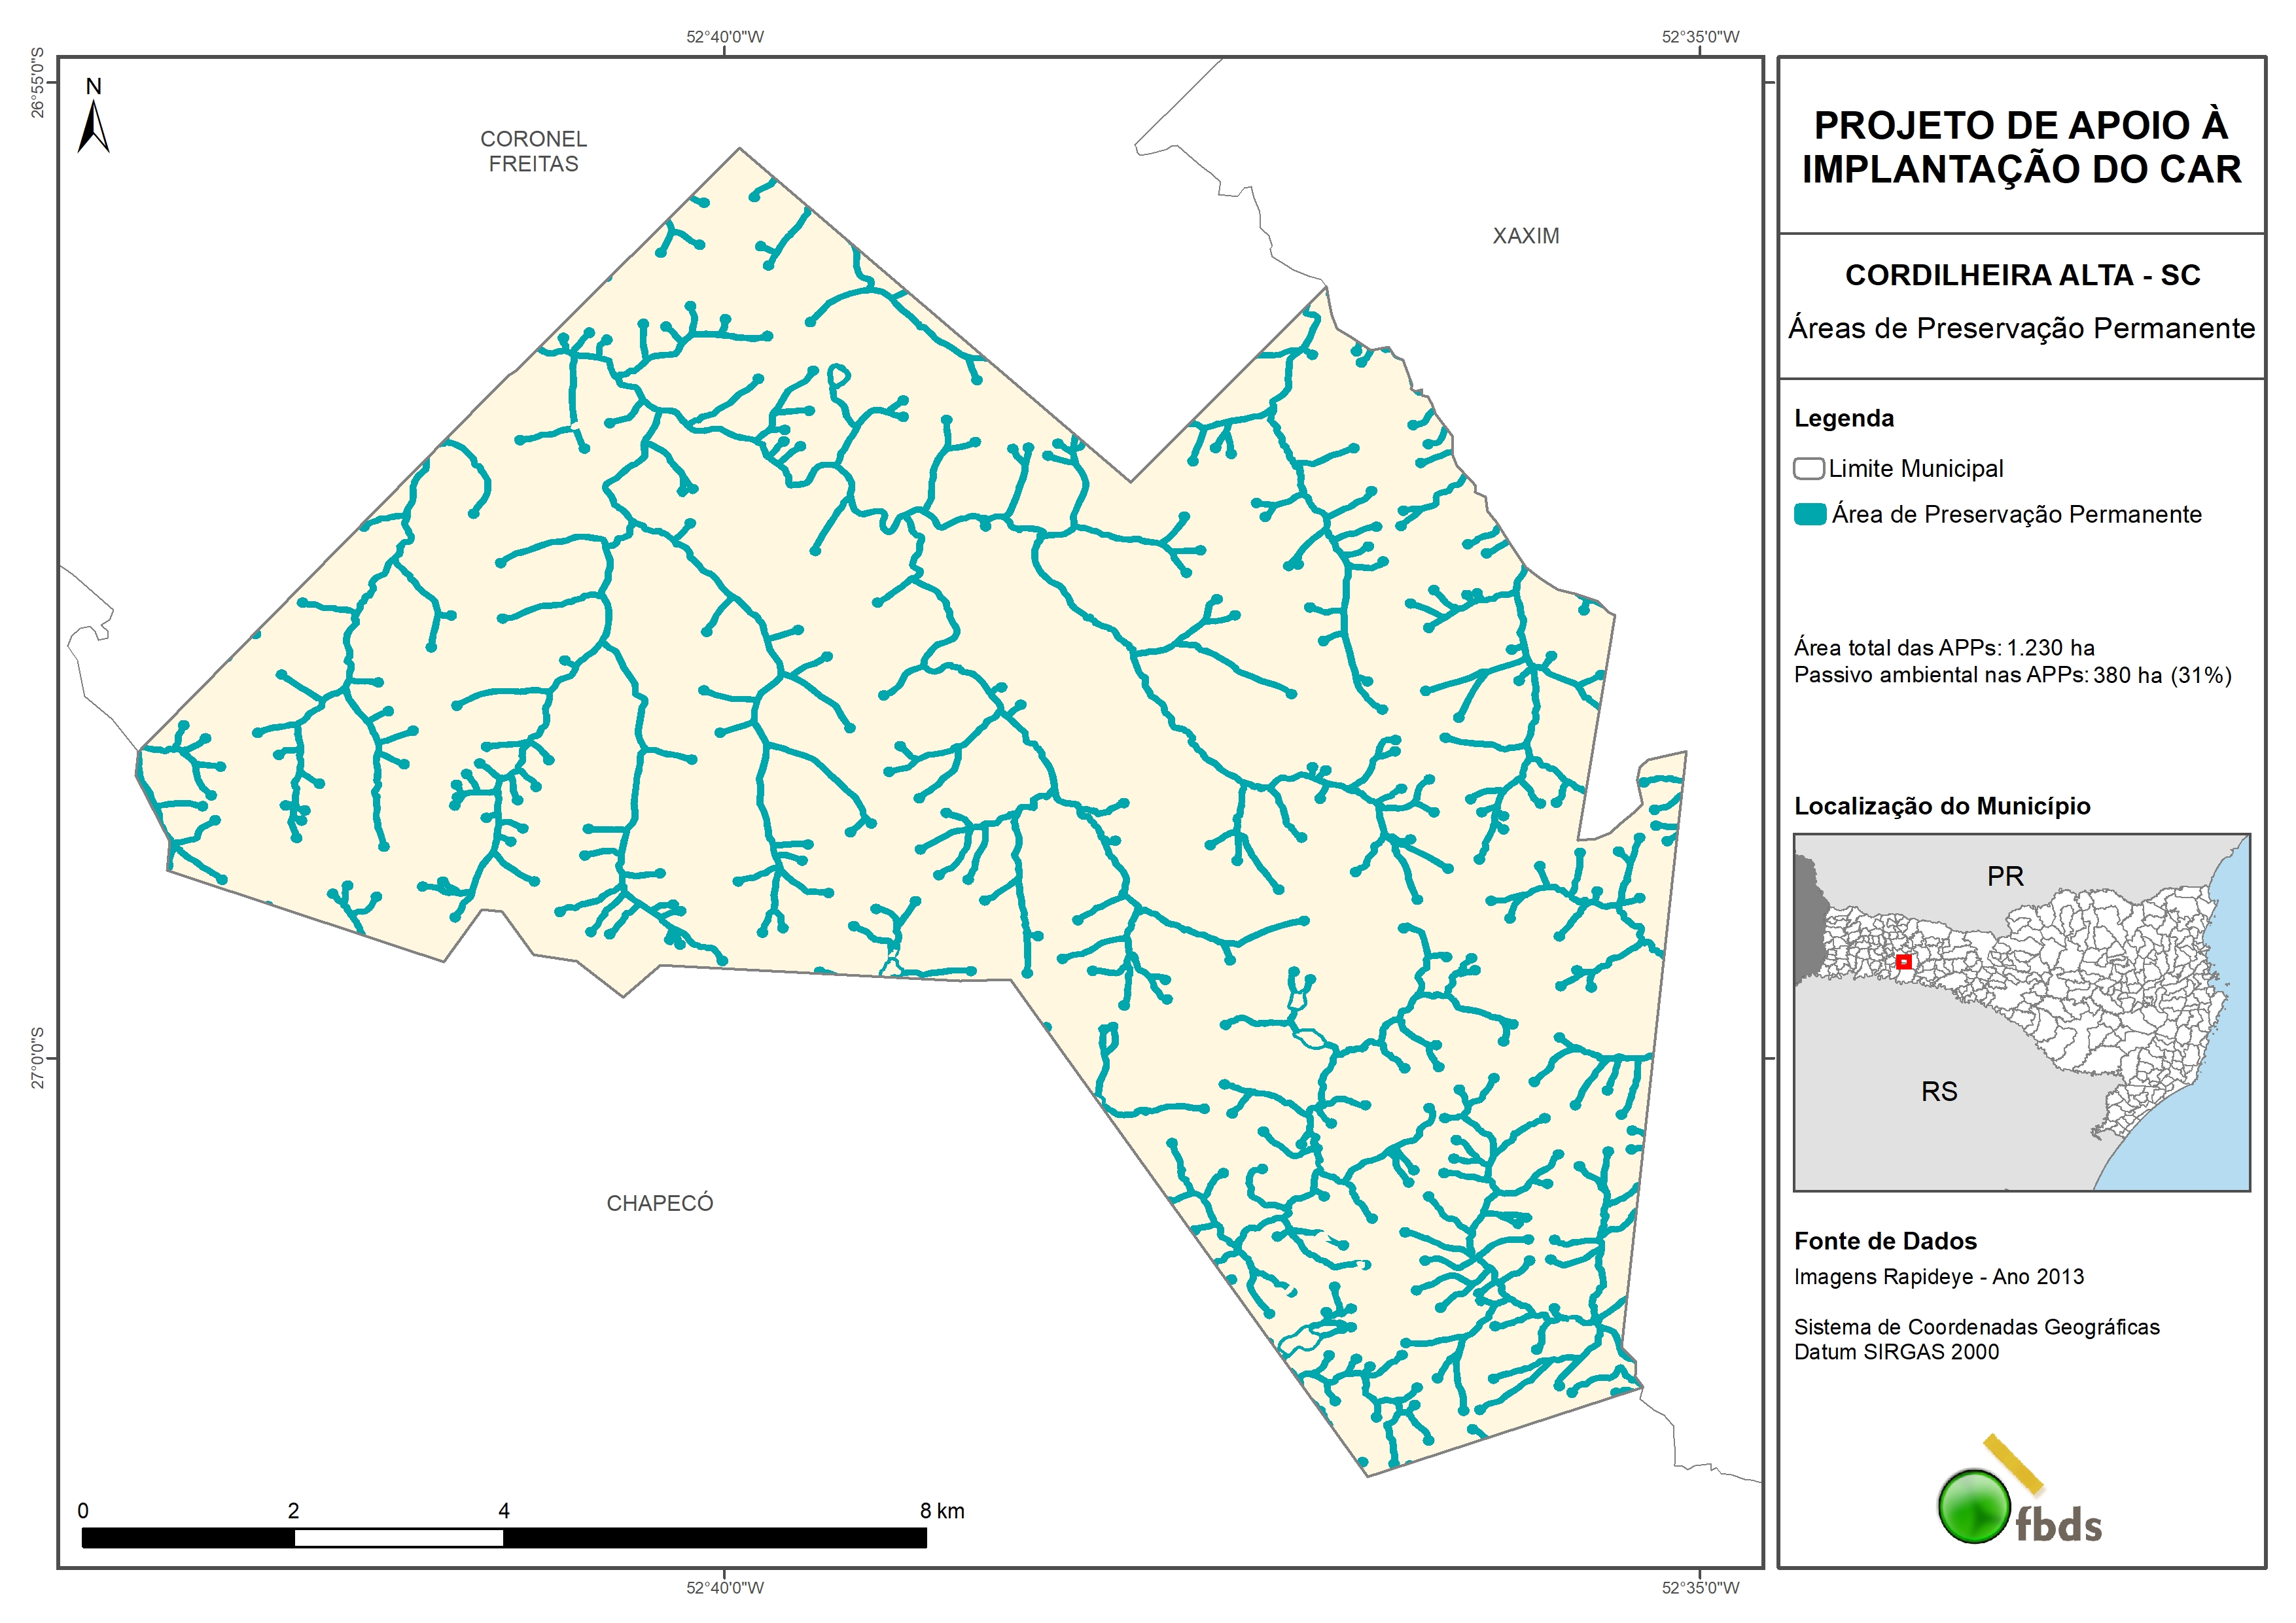Viewport: 2296px width, 1623px height.
Task: Click the CORDILHEIRA ALTA - SC heading
Action: click(x=2022, y=276)
